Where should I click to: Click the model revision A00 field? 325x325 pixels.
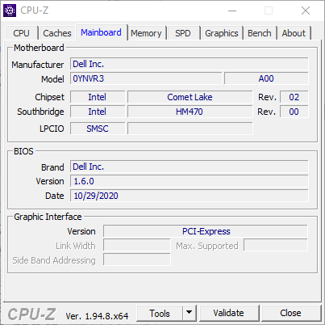[x=266, y=78]
